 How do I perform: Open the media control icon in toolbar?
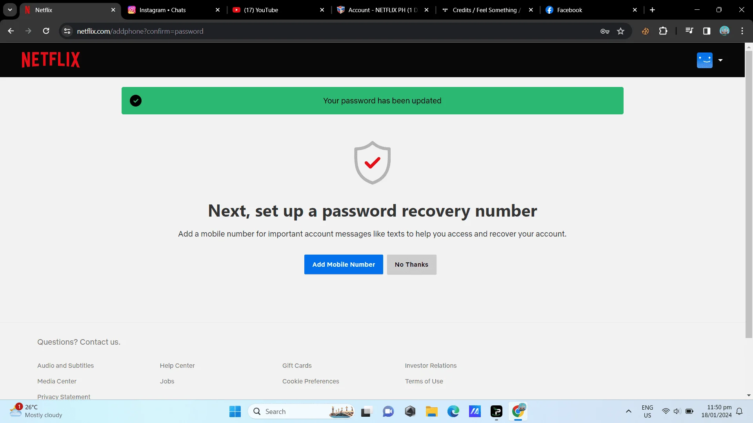pos(689,31)
